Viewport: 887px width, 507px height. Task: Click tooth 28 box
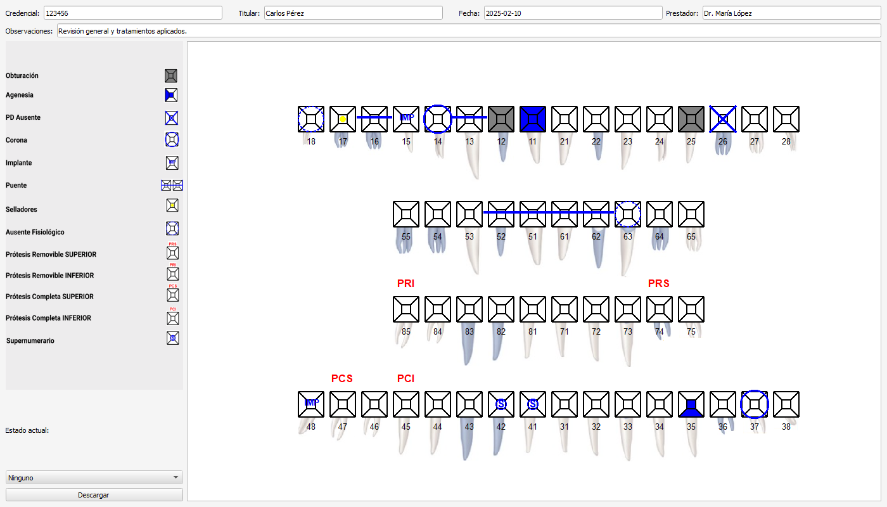pyautogui.click(x=786, y=119)
